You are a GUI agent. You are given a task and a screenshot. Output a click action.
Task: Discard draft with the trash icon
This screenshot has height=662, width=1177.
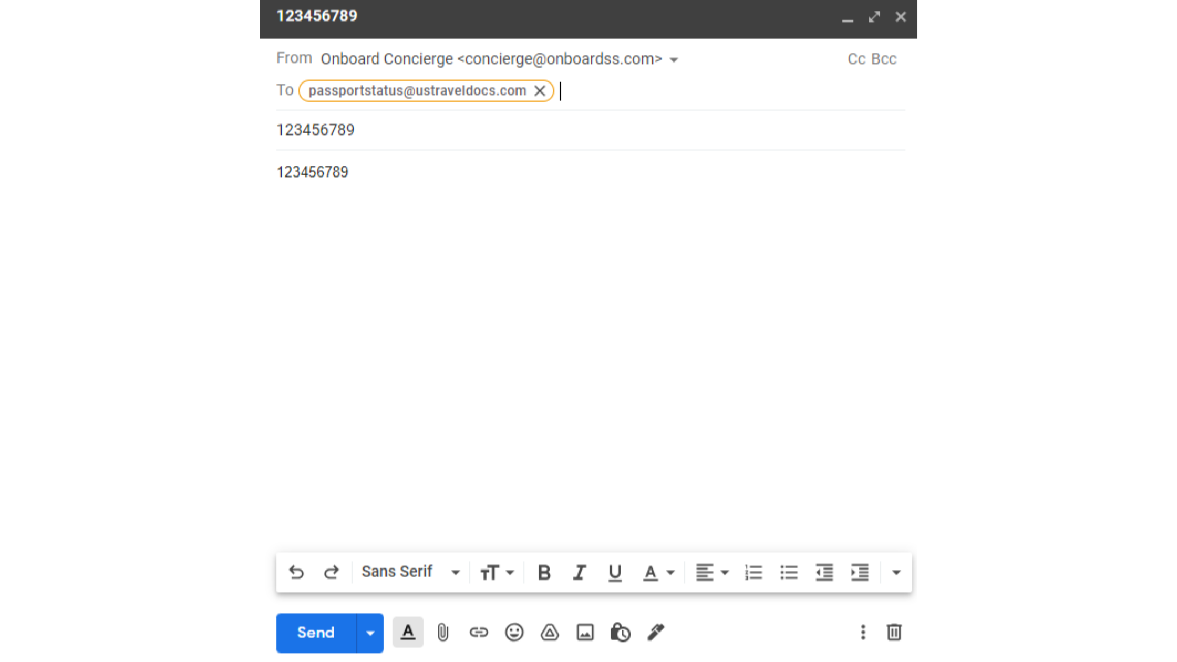click(894, 632)
